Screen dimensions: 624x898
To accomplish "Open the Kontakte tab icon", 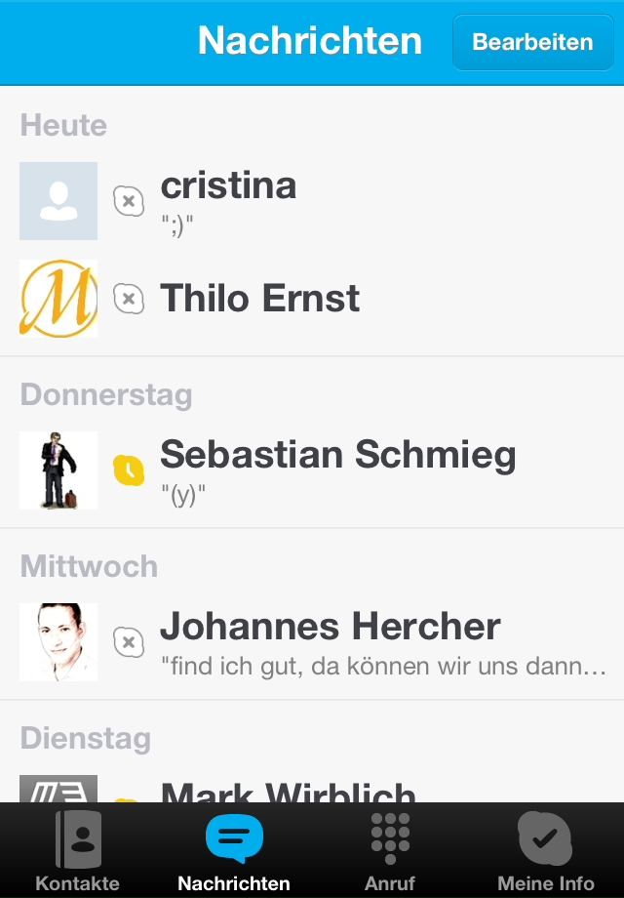I will click(78, 839).
